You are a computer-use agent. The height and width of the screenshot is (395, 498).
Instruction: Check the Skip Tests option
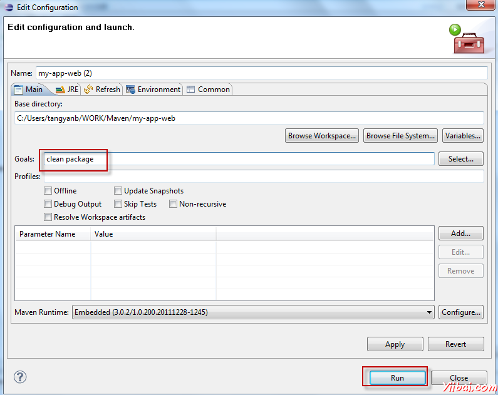[x=118, y=204]
